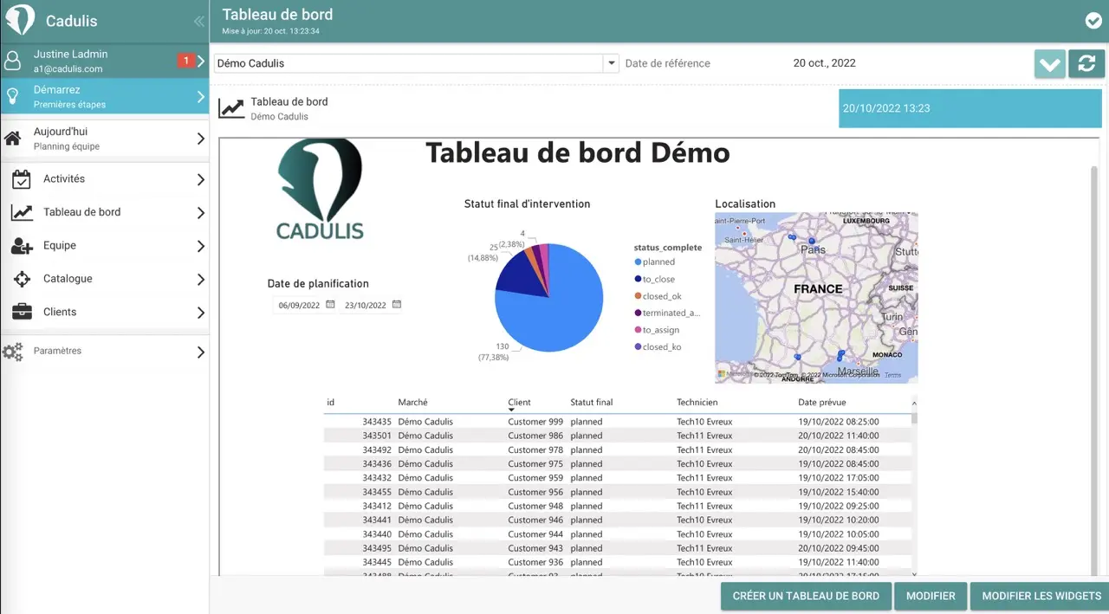Click the Paramètres gears icon
The image size is (1109, 614).
point(13,352)
